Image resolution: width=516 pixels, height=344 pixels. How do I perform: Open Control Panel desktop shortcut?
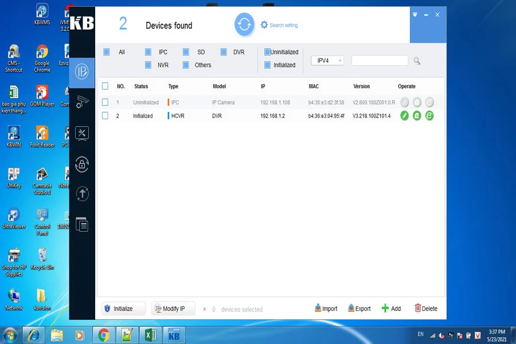(42, 222)
